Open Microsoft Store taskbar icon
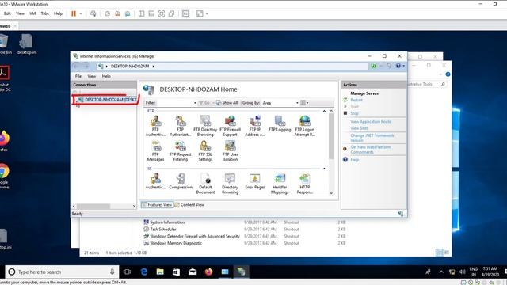507x285 pixels. (x=176, y=272)
